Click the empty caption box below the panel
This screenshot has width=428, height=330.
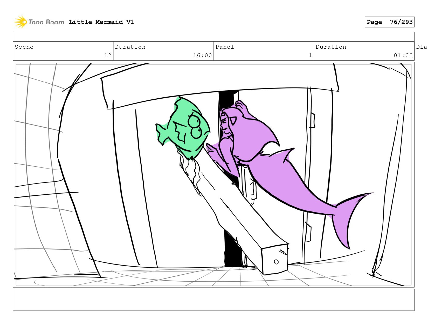click(x=213, y=300)
